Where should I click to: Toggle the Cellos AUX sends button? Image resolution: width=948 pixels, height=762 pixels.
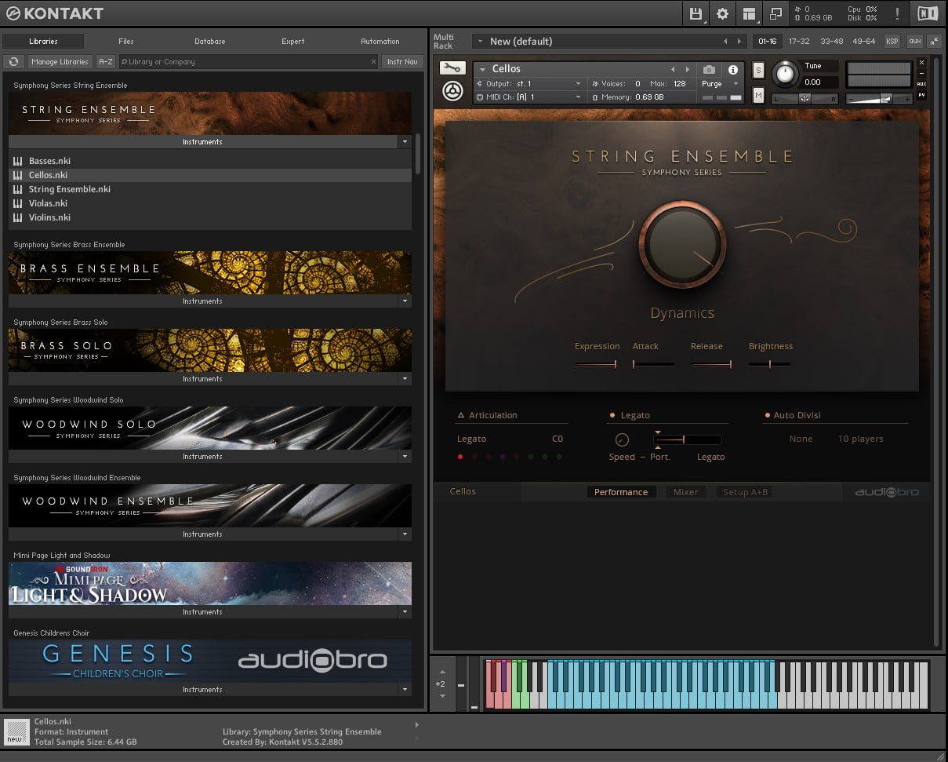coord(921,84)
